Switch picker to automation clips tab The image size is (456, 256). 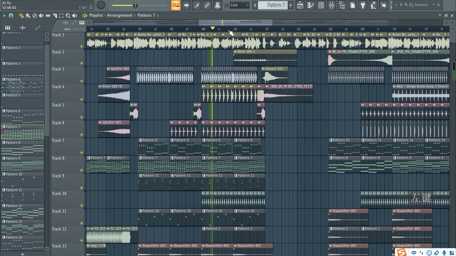coord(38,28)
